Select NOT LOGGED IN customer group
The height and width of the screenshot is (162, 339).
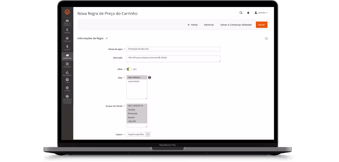[x=137, y=106]
